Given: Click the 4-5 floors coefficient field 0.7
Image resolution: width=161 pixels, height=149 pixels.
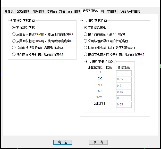Looking at the screenshot, I should [x=124, y=86].
